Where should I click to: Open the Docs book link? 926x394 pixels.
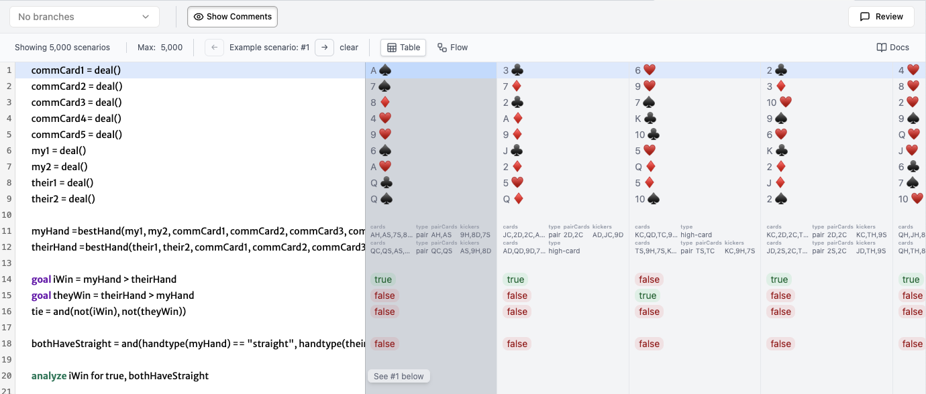[x=892, y=48]
